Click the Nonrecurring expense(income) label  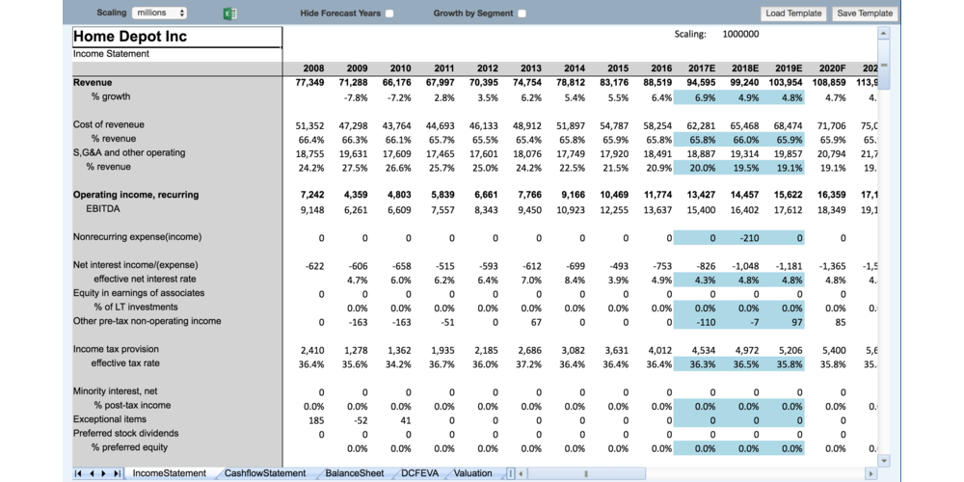pyautogui.click(x=137, y=237)
